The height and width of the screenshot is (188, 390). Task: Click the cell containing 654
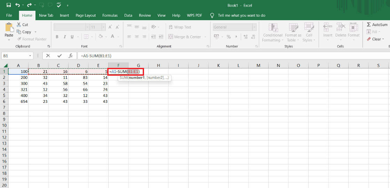pyautogui.click(x=18, y=101)
